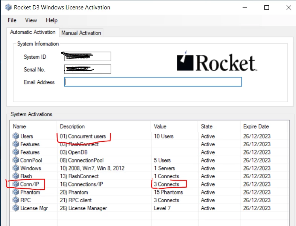Sort by the Name column header
The width and height of the screenshot is (296, 226).
pyautogui.click(x=33, y=126)
